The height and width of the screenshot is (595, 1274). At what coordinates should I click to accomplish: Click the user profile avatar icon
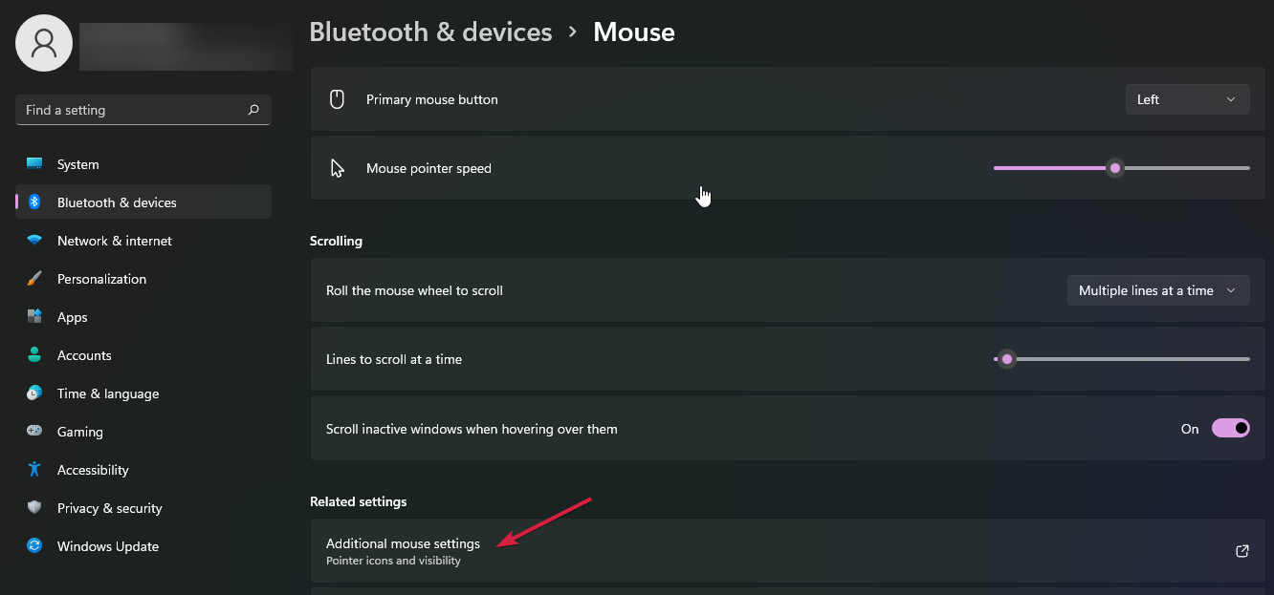[44, 43]
